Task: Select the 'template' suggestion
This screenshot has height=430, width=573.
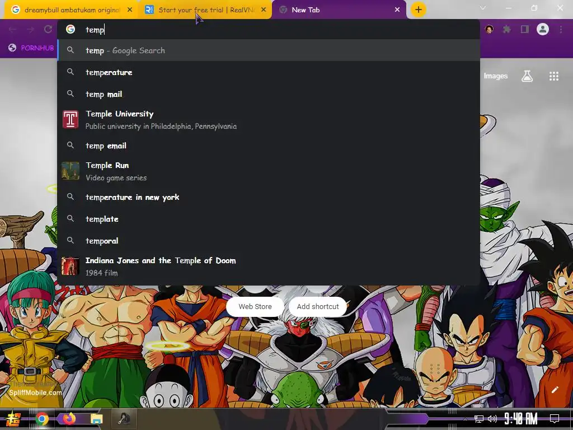Action: click(269, 219)
